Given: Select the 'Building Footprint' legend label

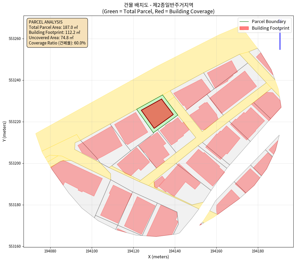Looking at the screenshot, I should pyautogui.click(x=270, y=28).
